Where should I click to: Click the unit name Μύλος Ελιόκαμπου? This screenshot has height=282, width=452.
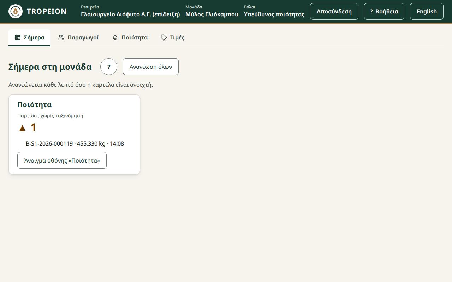(212, 14)
